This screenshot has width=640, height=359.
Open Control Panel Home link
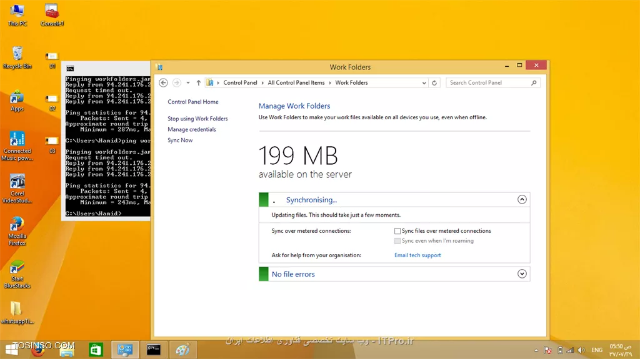(x=192, y=102)
